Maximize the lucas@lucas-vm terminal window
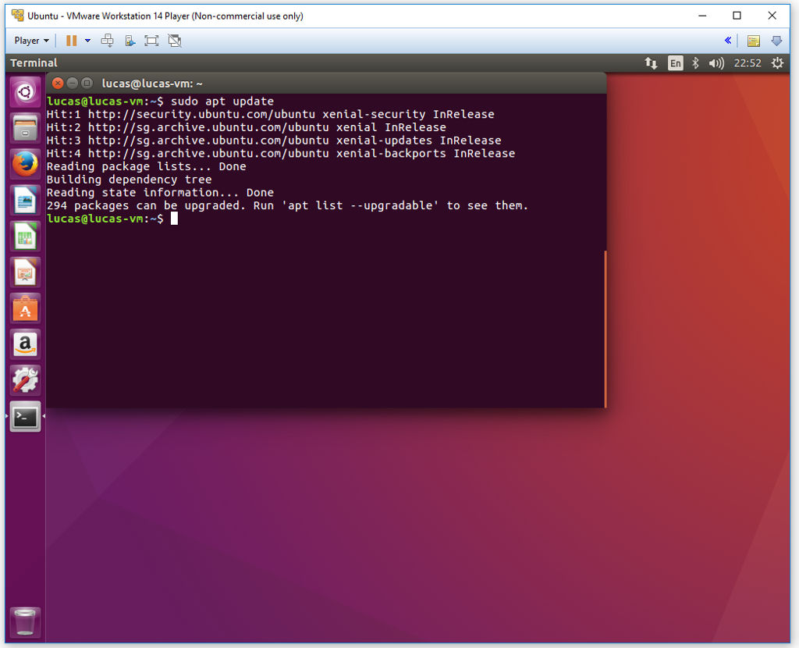The width and height of the screenshot is (799, 648). [x=87, y=83]
